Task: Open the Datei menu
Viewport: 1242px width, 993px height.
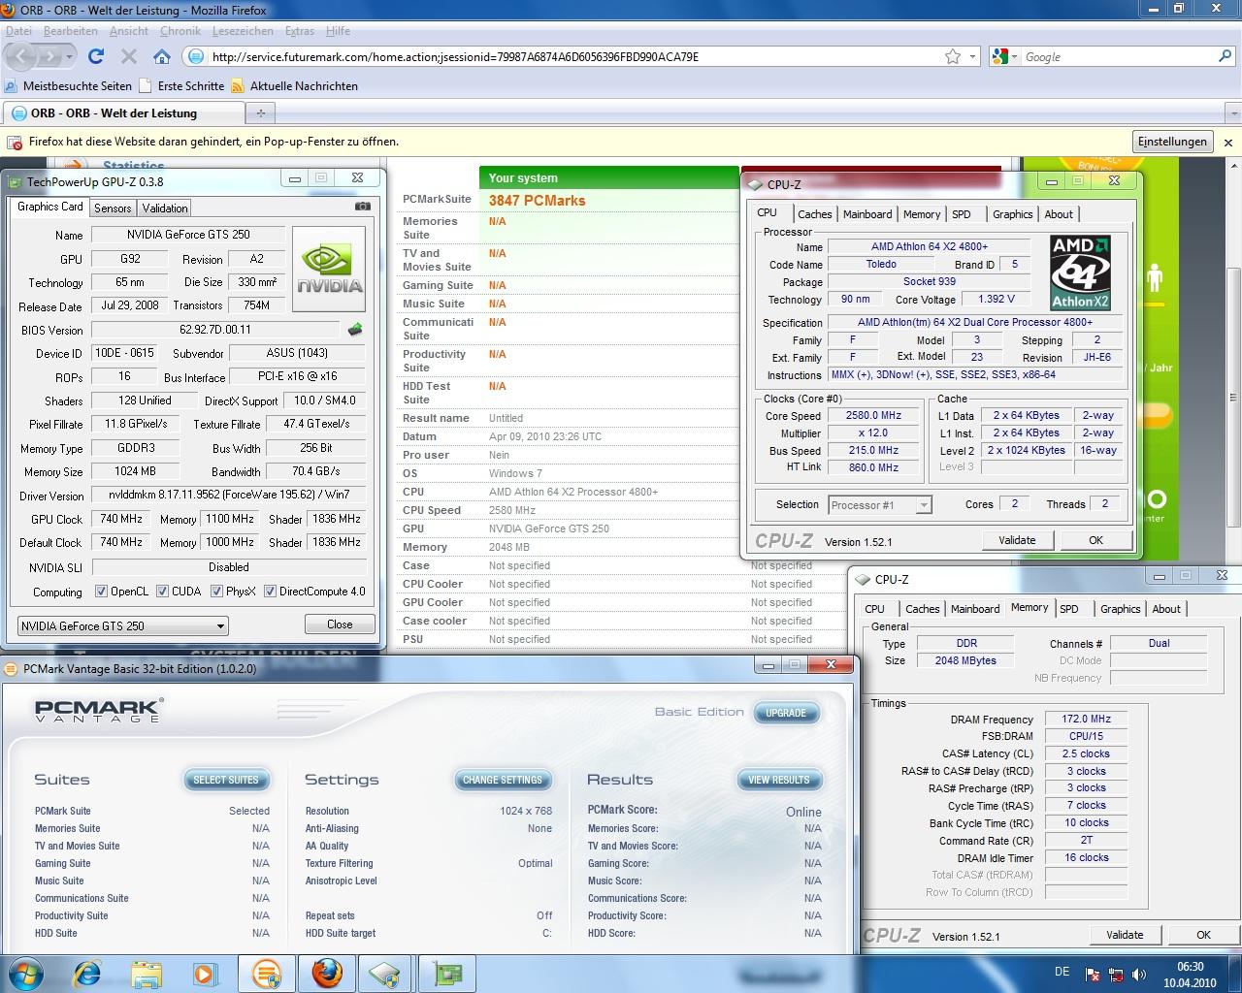Action: tap(18, 31)
